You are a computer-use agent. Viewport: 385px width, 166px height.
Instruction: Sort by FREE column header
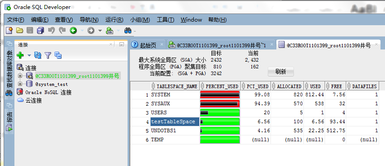coord(335,86)
